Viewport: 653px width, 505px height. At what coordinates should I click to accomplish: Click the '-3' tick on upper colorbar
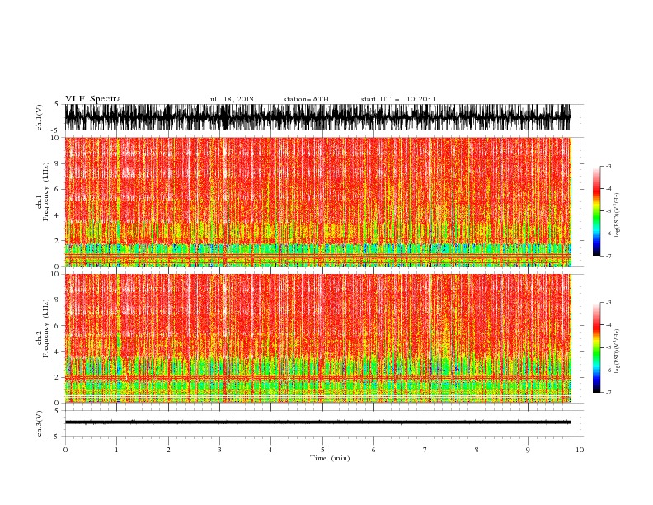point(608,166)
